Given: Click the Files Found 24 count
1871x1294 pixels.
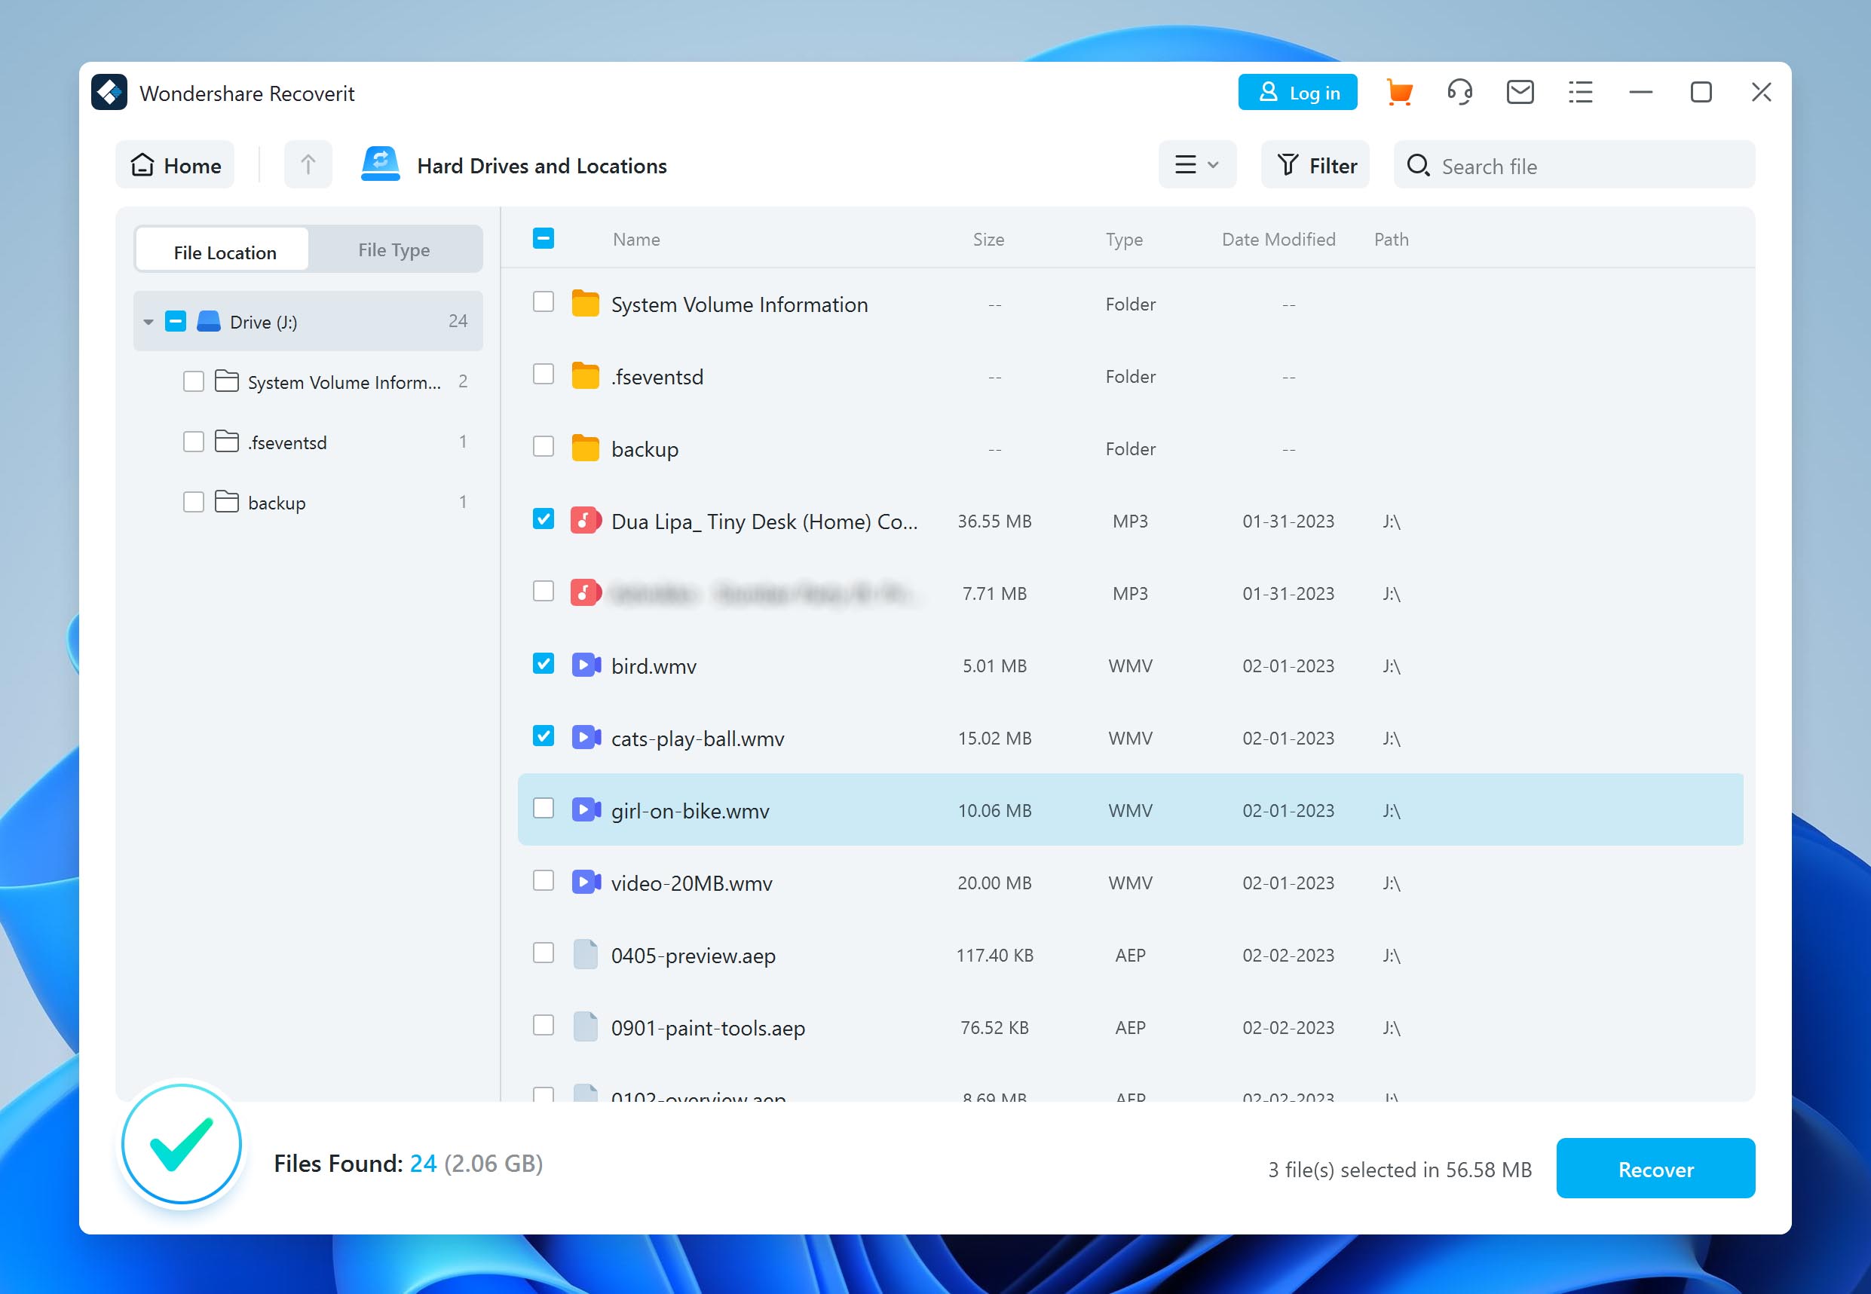Looking at the screenshot, I should [x=424, y=1164].
